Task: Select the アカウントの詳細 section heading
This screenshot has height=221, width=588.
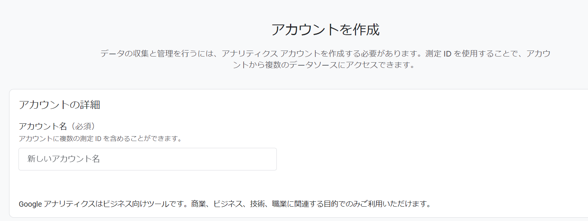Action: 59,104
